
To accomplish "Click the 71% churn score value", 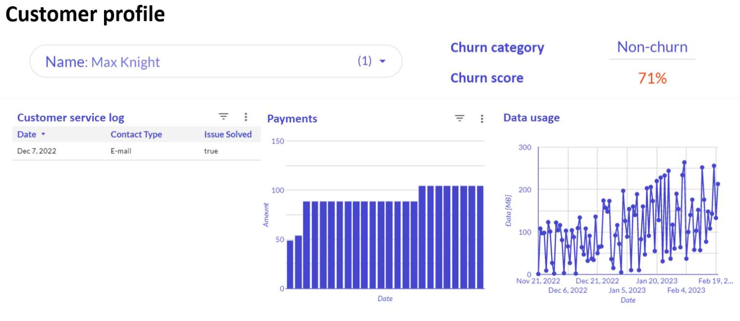I will tap(652, 78).
